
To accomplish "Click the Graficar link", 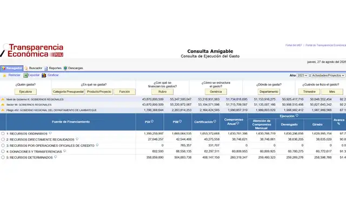I will [x=53, y=75].
